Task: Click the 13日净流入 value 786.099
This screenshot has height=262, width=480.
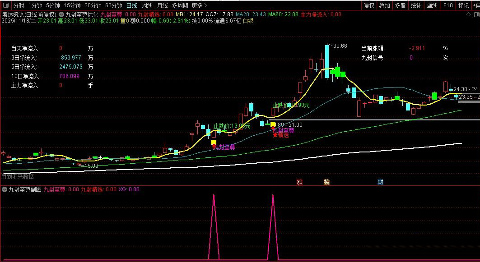Action: pyautogui.click(x=69, y=76)
